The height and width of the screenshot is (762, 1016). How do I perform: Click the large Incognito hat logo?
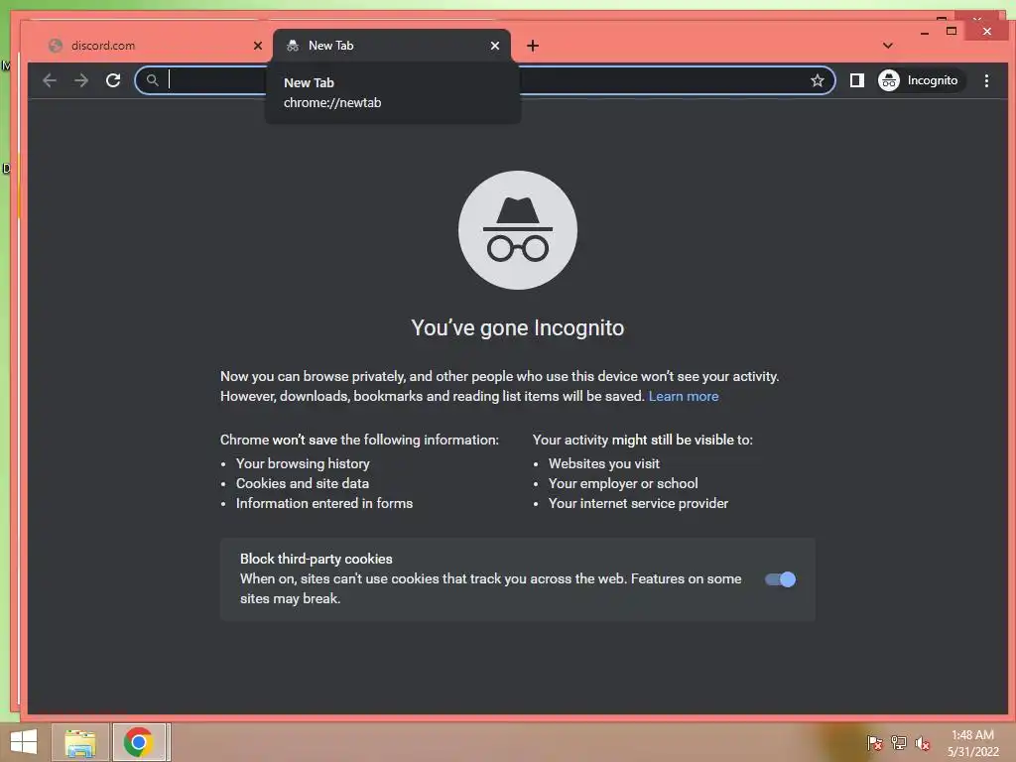click(518, 230)
